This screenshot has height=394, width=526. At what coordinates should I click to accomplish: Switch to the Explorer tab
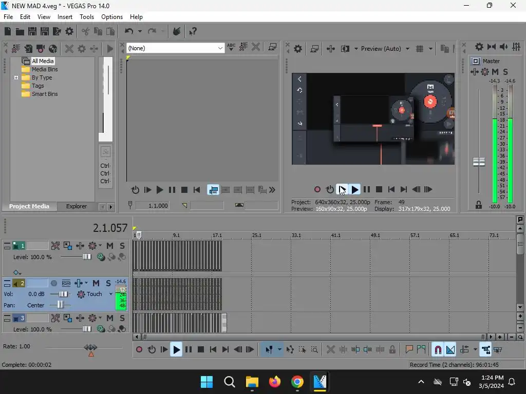pos(77,206)
